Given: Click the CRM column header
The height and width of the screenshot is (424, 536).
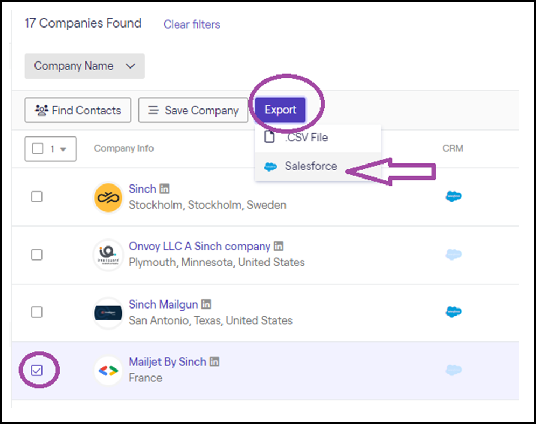Looking at the screenshot, I should 453,148.
